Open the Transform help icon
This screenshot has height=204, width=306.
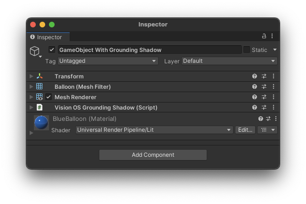tap(255, 76)
